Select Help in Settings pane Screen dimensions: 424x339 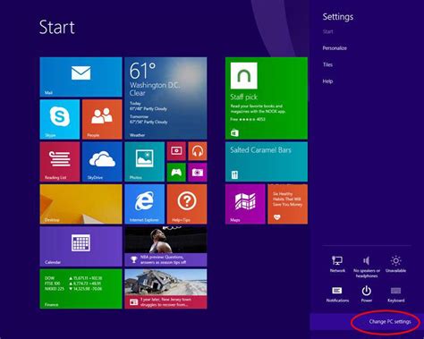click(327, 81)
